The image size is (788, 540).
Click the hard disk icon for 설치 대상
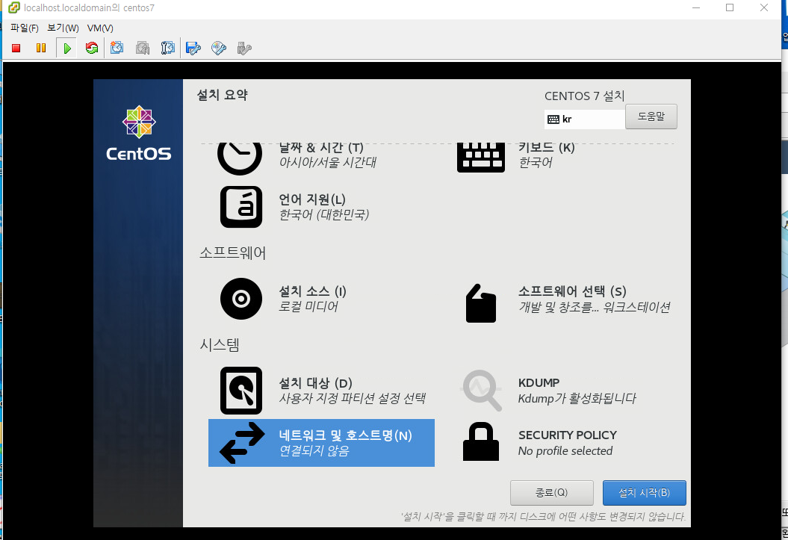(241, 391)
